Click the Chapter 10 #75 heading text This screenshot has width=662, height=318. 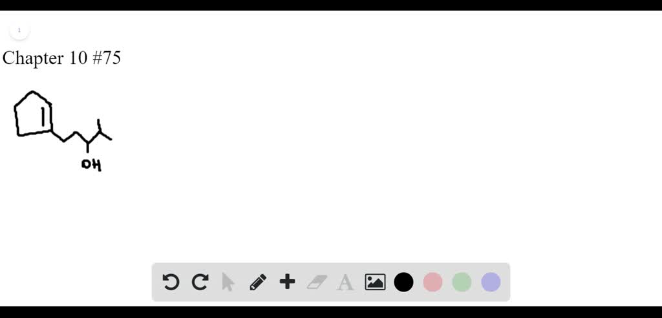pyautogui.click(x=61, y=58)
